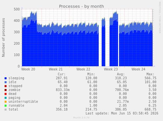The width and height of the screenshot is (163, 121).
Task: Click runnable current value 2.04
Action: [x=64, y=106]
